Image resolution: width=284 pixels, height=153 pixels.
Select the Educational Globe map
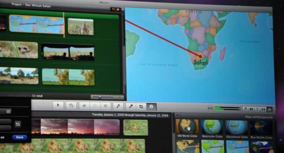237,127
